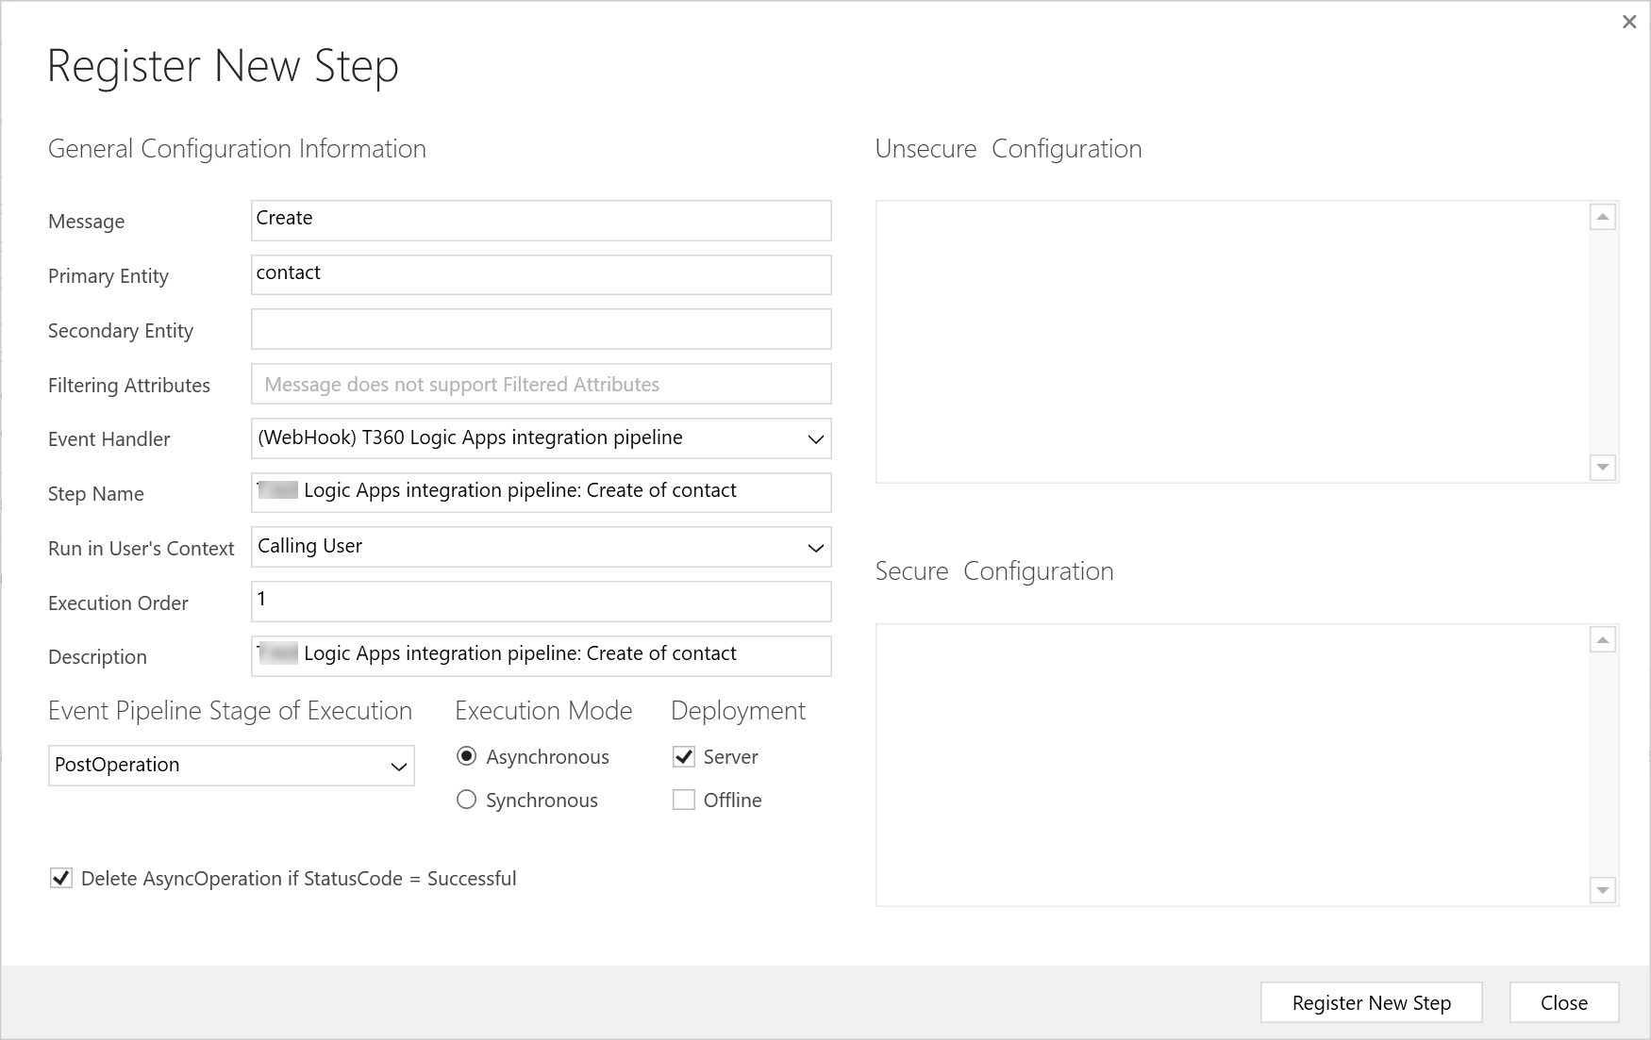Focus the Primary Entity field
Viewport: 1651px width, 1040px height.
click(x=541, y=274)
